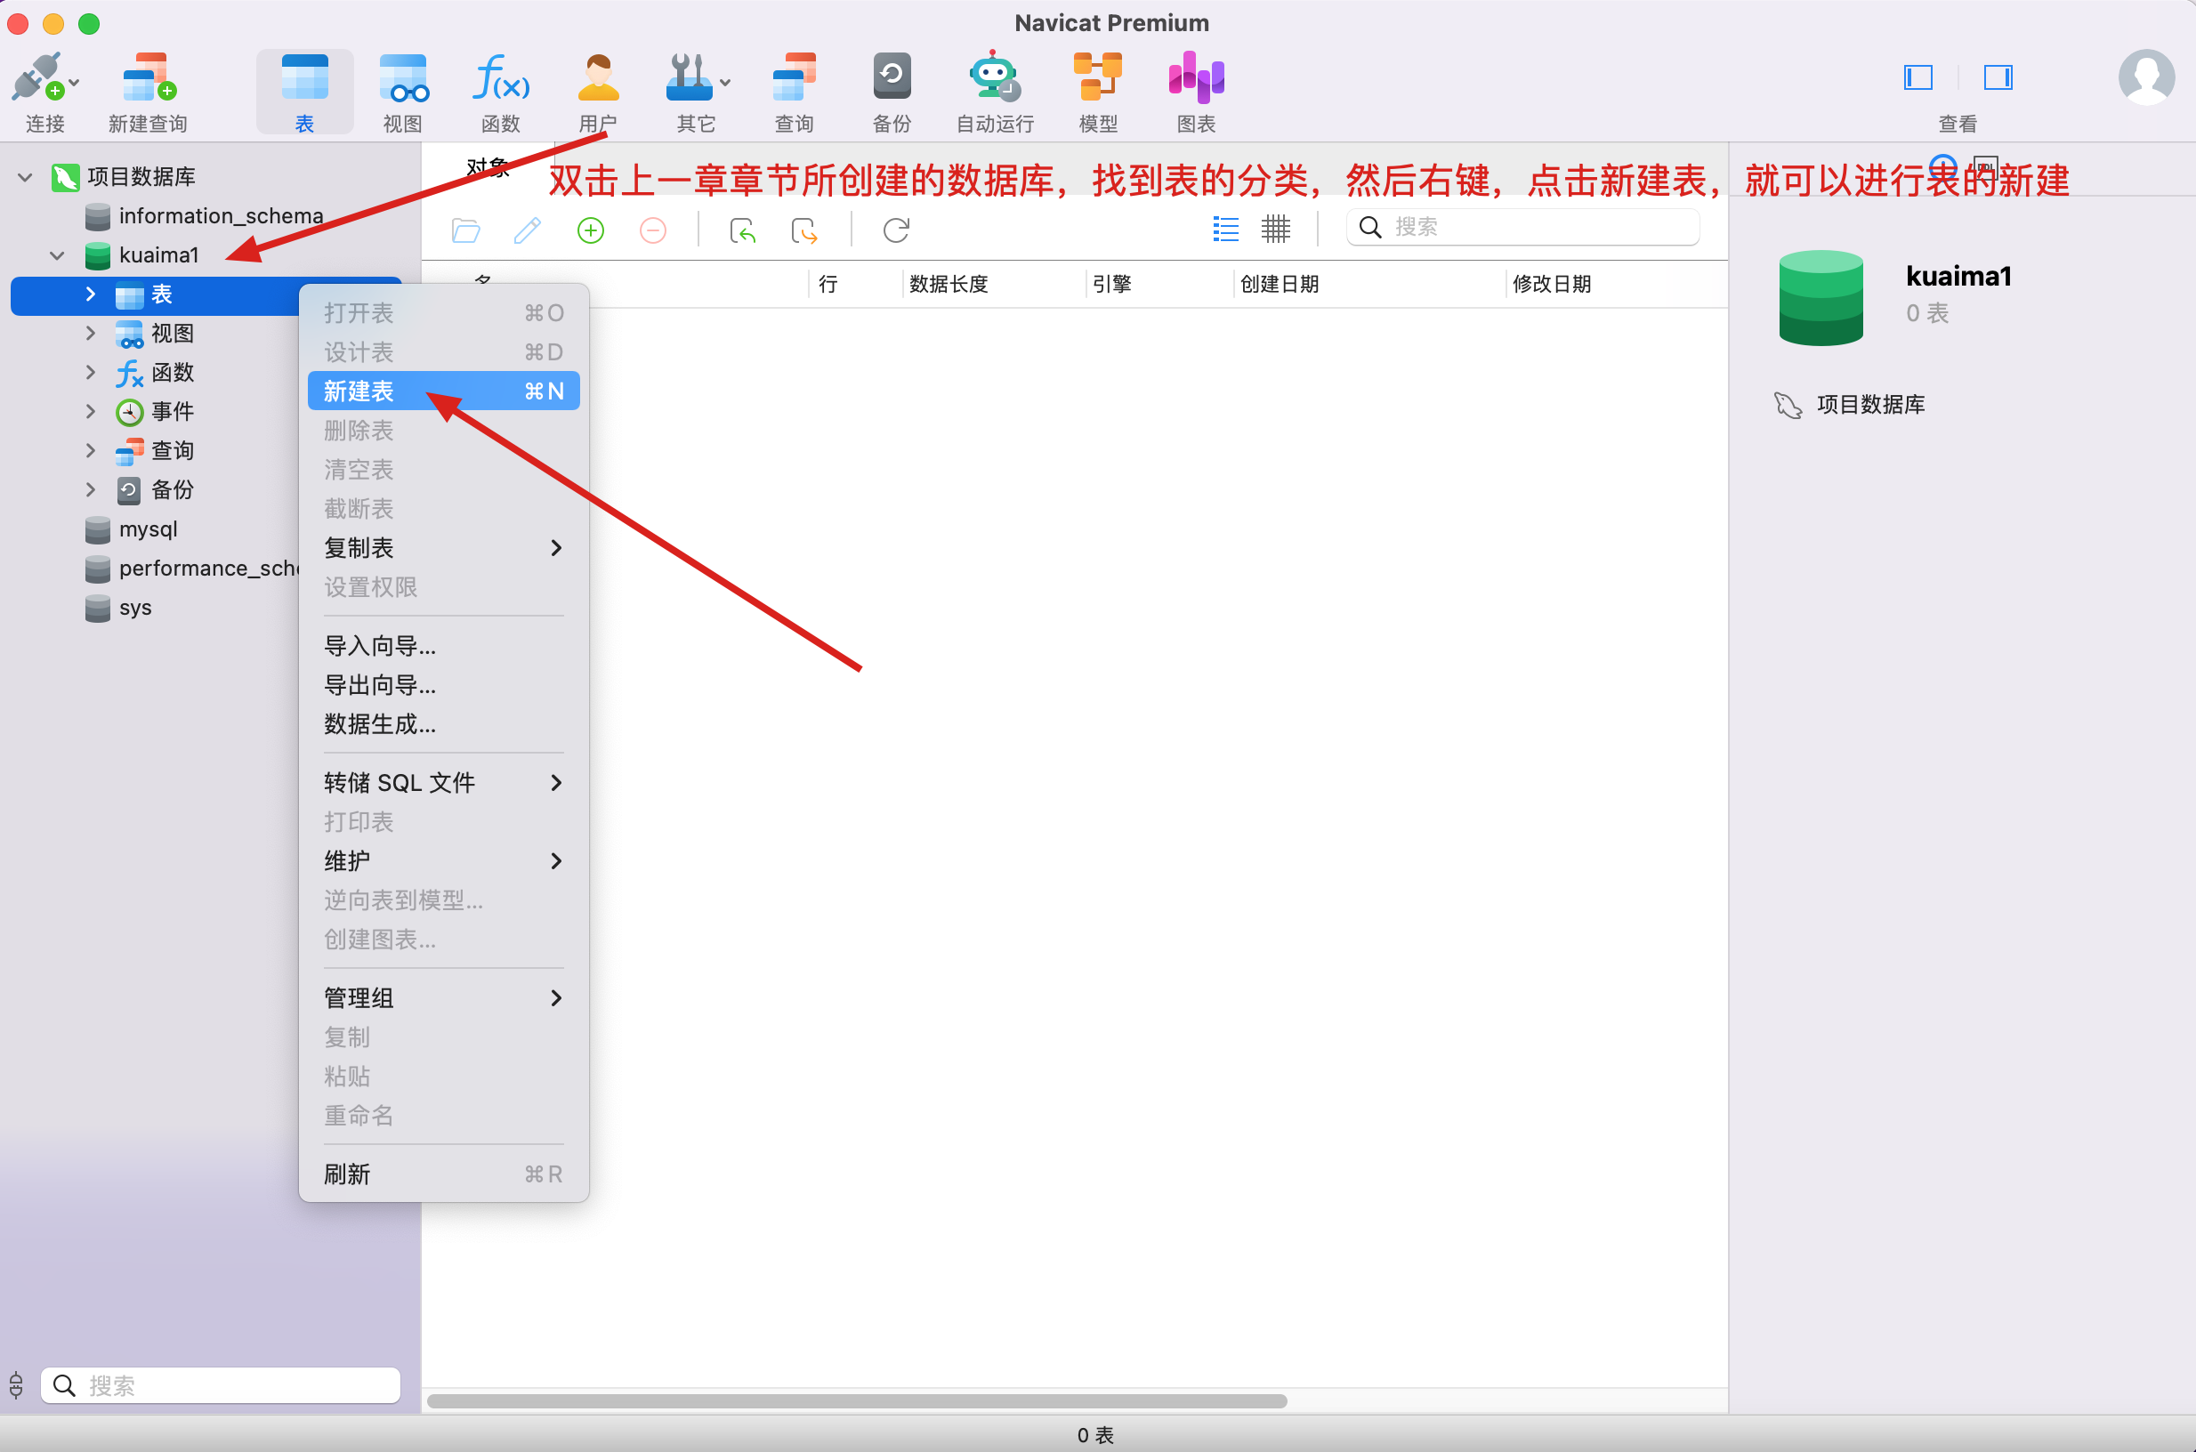Screen dimensions: 2196x1452
Task: Expand the 事件 tree node
Action: pos(90,411)
